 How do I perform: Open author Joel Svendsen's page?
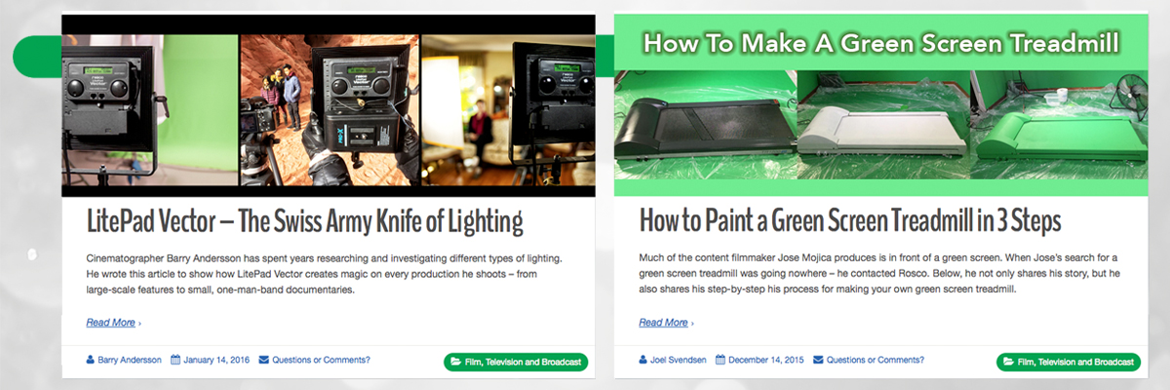677,360
